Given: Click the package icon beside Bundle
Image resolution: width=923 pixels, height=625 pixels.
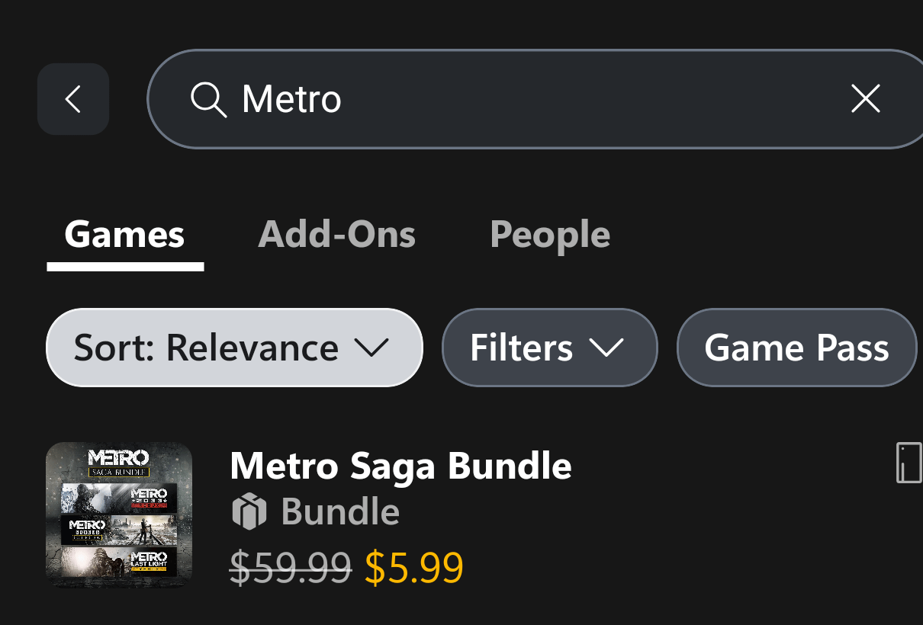Looking at the screenshot, I should [x=249, y=512].
